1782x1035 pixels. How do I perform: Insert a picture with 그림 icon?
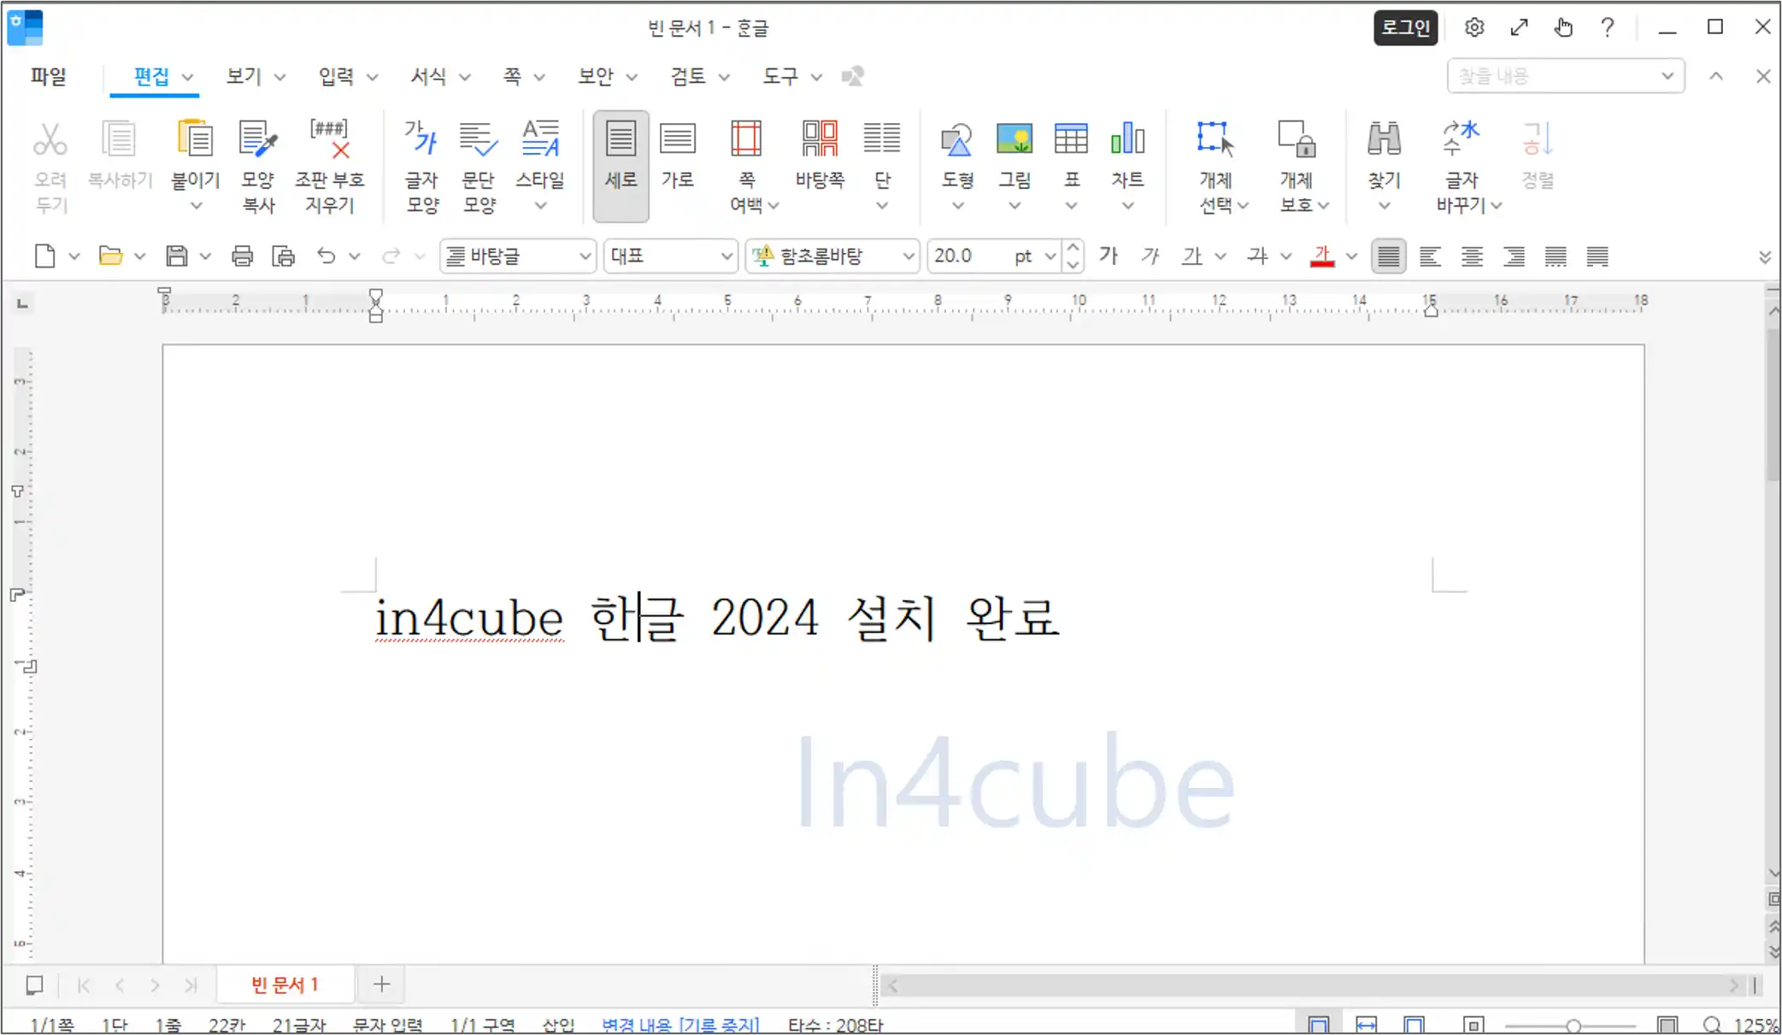click(1015, 139)
